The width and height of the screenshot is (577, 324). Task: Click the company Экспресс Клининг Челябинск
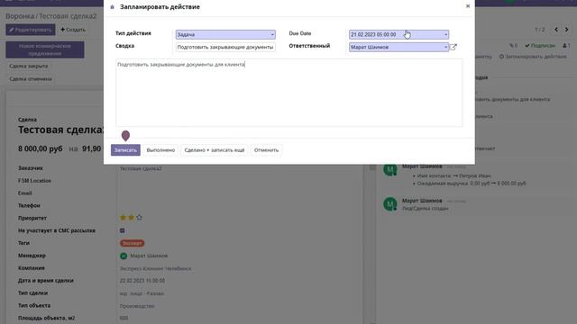[x=156, y=268]
